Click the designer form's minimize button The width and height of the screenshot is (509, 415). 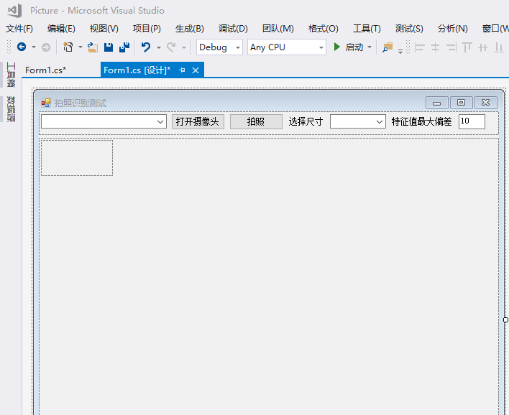(x=436, y=103)
